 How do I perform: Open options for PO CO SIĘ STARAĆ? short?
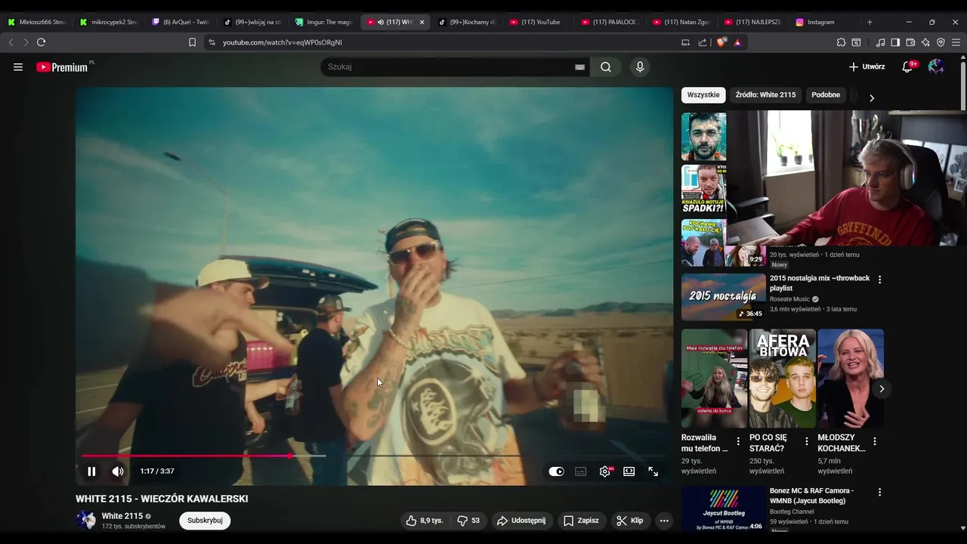coord(806,441)
